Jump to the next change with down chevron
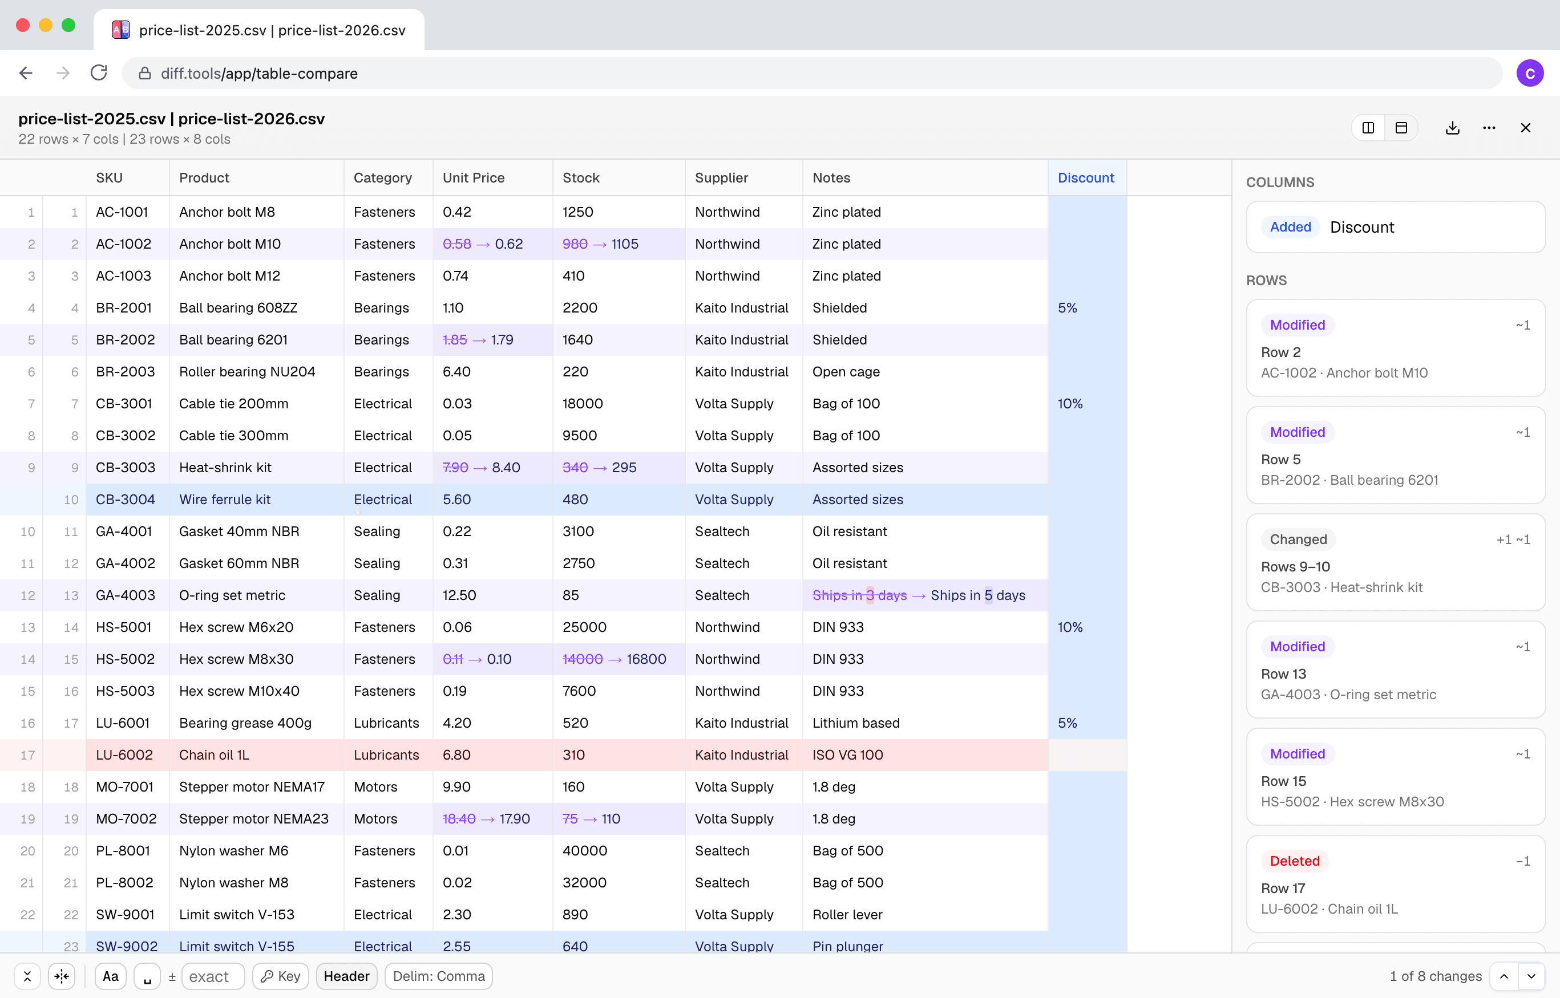Viewport: 1560px width, 998px height. click(1531, 976)
